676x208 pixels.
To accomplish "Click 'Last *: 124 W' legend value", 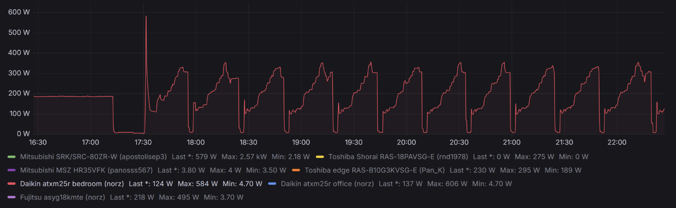I will 151,184.
